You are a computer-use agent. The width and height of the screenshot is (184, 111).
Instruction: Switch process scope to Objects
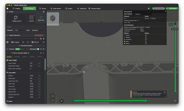(22, 49)
